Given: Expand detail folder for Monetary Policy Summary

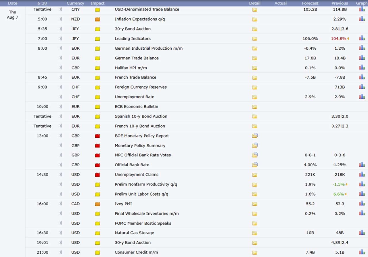Looking at the screenshot, I should (255, 145).
